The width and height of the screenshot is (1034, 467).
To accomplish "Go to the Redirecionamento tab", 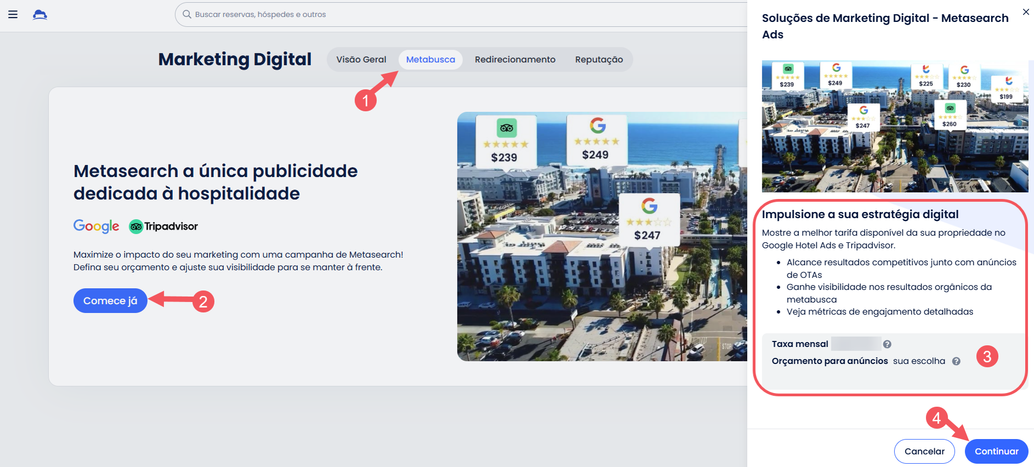I will tap(515, 60).
